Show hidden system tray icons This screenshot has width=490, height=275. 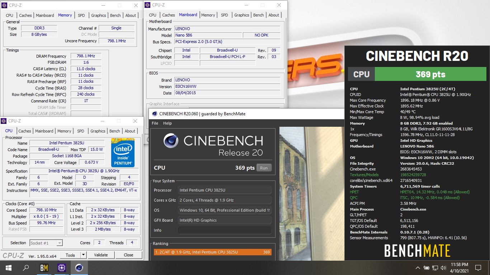[x=418, y=267]
